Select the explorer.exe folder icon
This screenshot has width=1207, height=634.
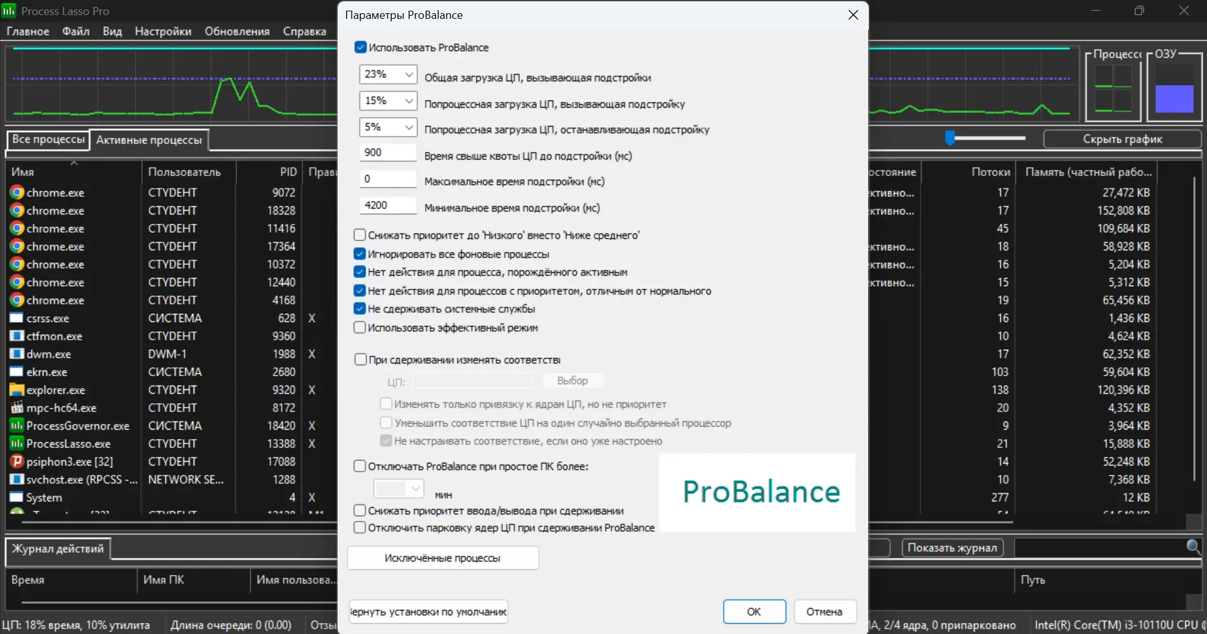(17, 389)
